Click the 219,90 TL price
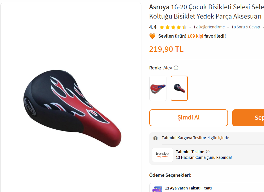The image size is (264, 192). click(166, 49)
